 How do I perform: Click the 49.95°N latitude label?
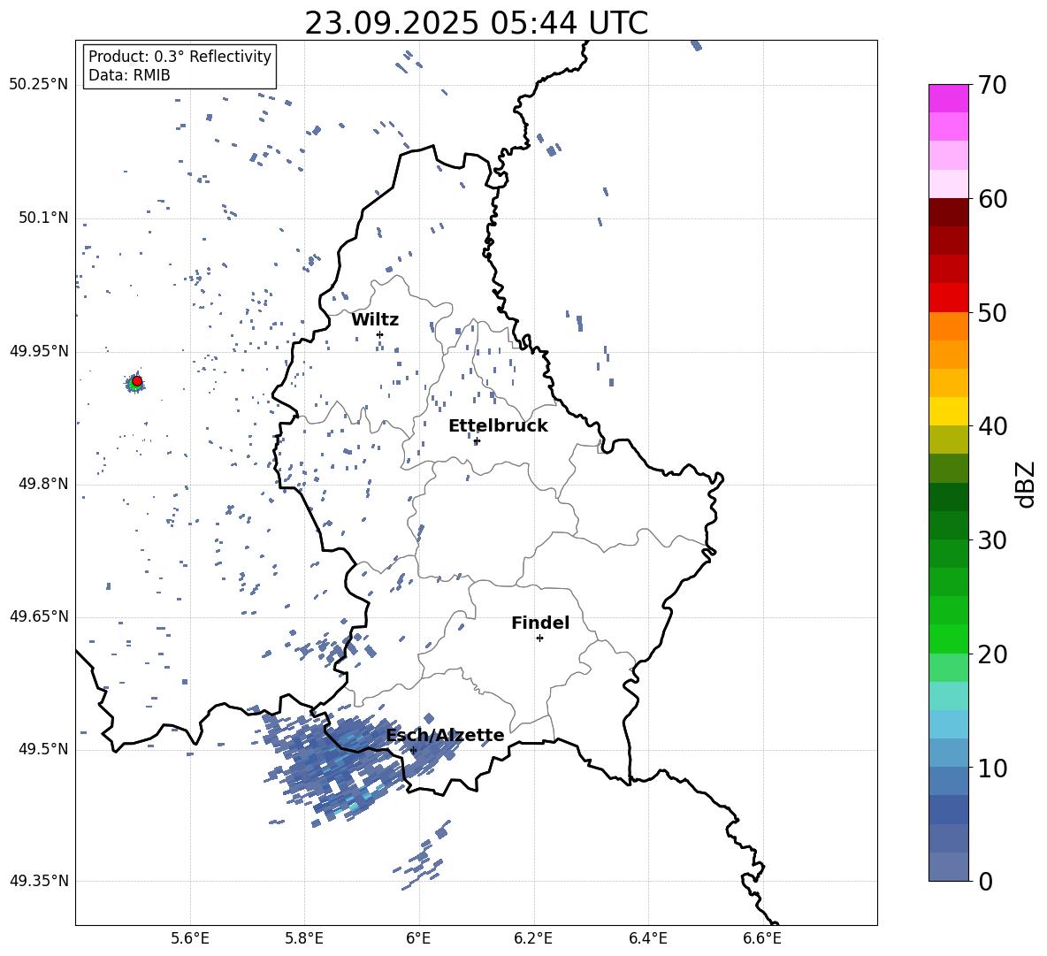(39, 350)
